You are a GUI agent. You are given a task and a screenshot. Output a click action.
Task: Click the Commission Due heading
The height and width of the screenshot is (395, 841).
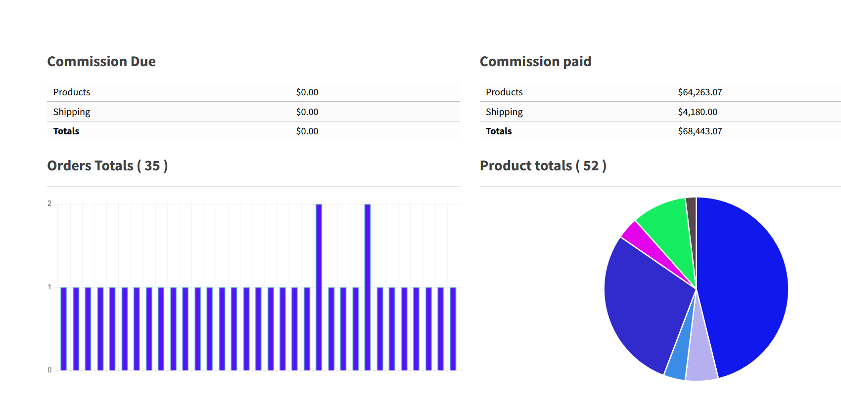click(x=101, y=62)
